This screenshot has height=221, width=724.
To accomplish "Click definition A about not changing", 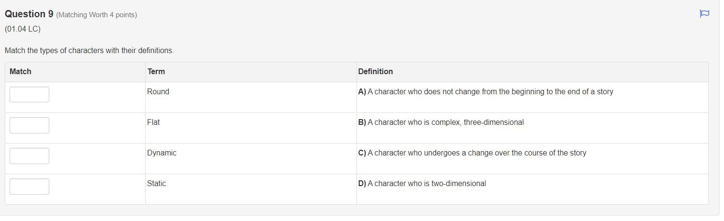I will coord(485,92).
